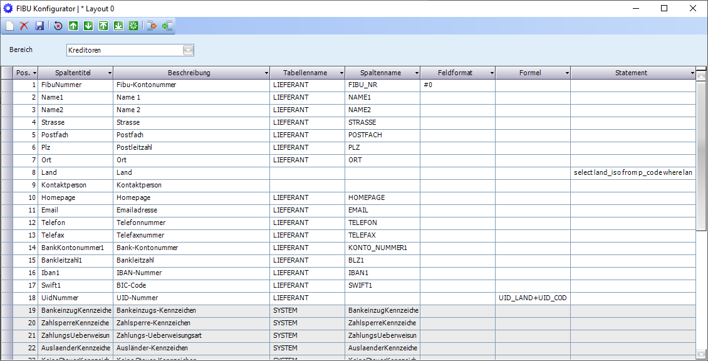Move row up with green up arrow
Viewport: 708px width, 361px height.
73,26
